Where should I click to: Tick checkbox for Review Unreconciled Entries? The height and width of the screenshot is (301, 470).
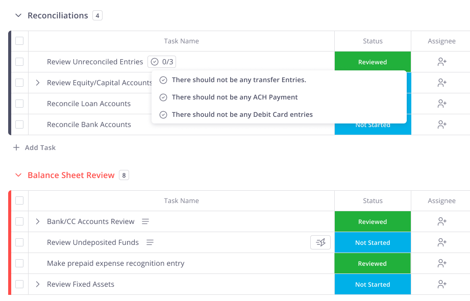pyautogui.click(x=19, y=62)
